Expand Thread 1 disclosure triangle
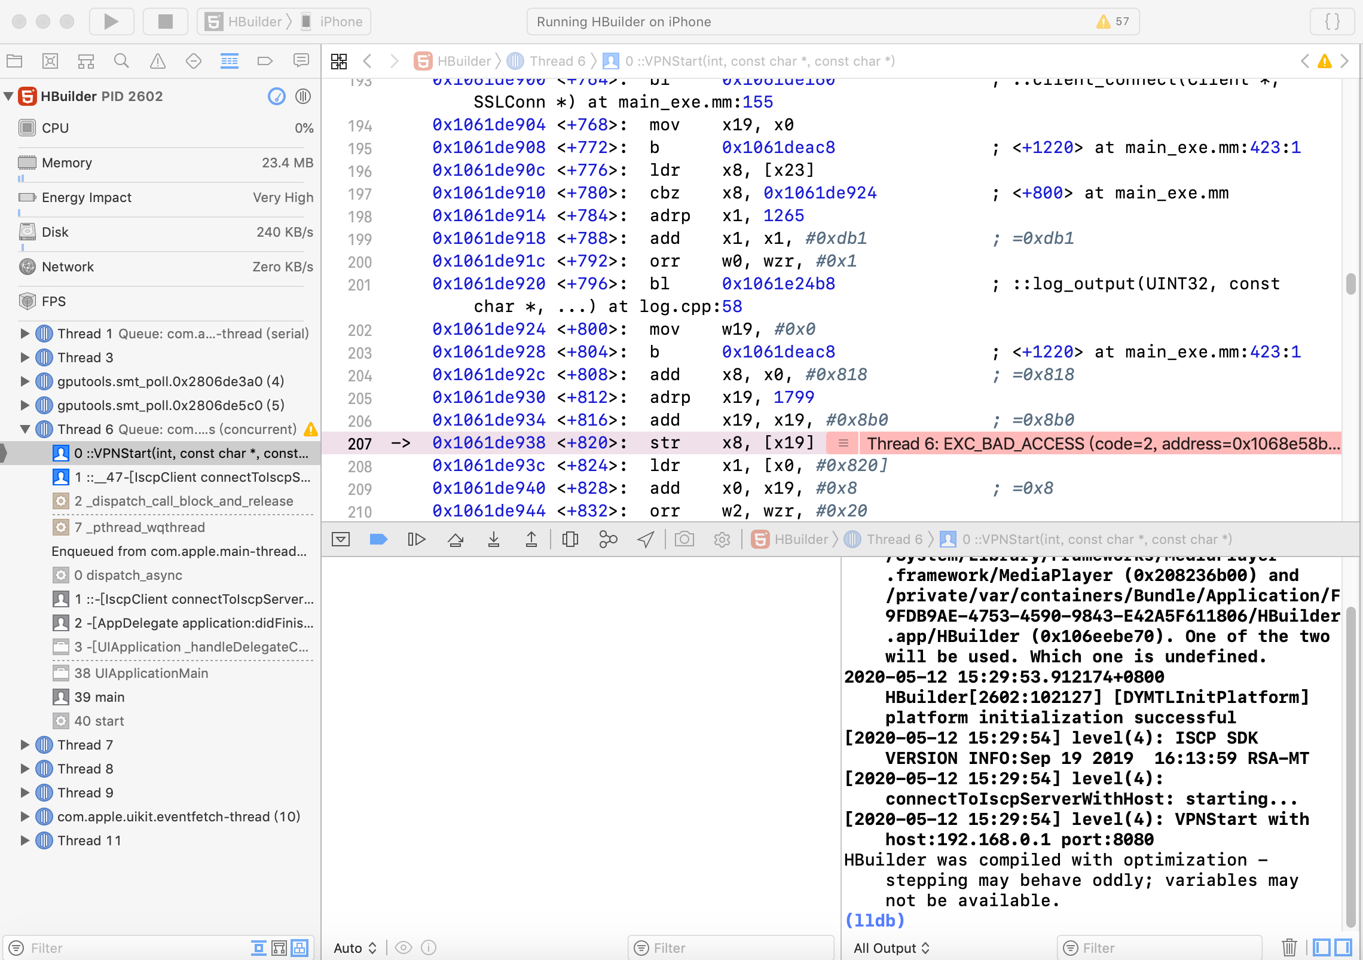This screenshot has width=1363, height=960. (25, 334)
